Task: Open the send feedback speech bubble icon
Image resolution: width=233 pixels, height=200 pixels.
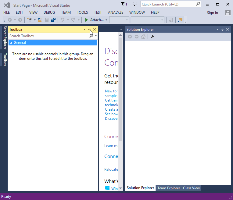Action: click(135, 4)
